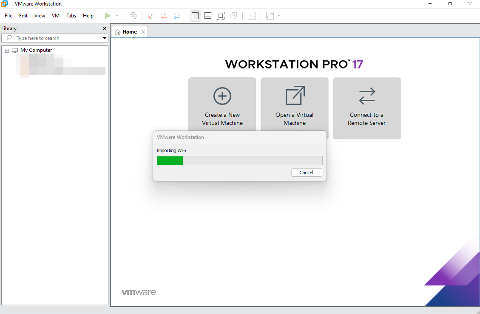The height and width of the screenshot is (314, 480).
Task: Click the Importing WiFi progress bar
Action: 240,161
